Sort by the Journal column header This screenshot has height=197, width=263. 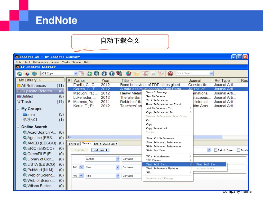click(x=200, y=81)
